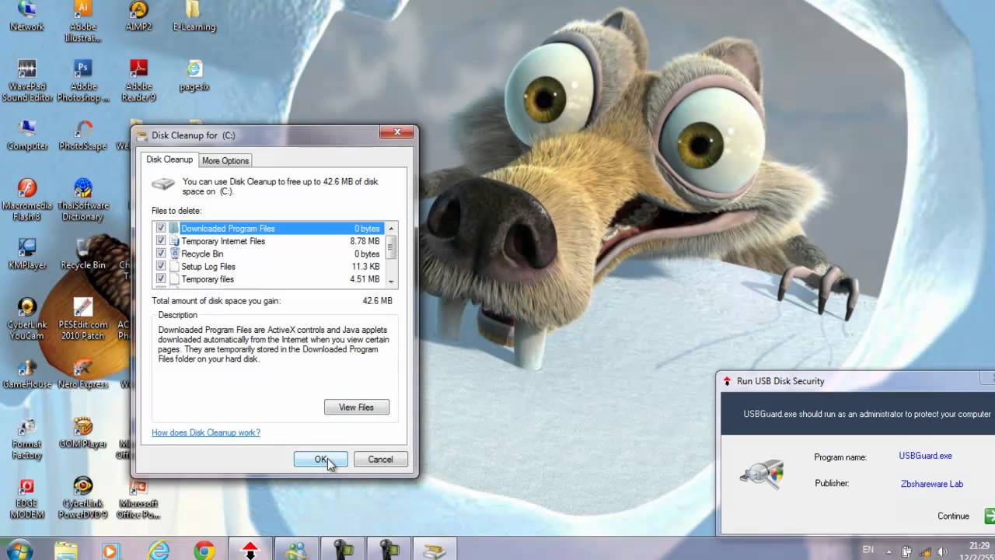Select CyberLink YouCam desktop icon

point(27,319)
